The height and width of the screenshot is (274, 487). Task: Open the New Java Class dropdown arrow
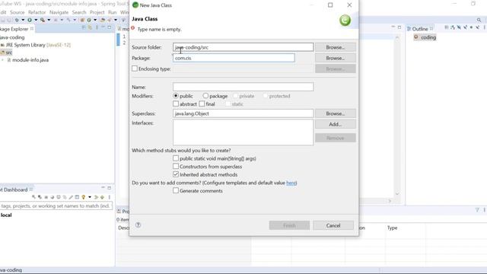click(x=95, y=20)
